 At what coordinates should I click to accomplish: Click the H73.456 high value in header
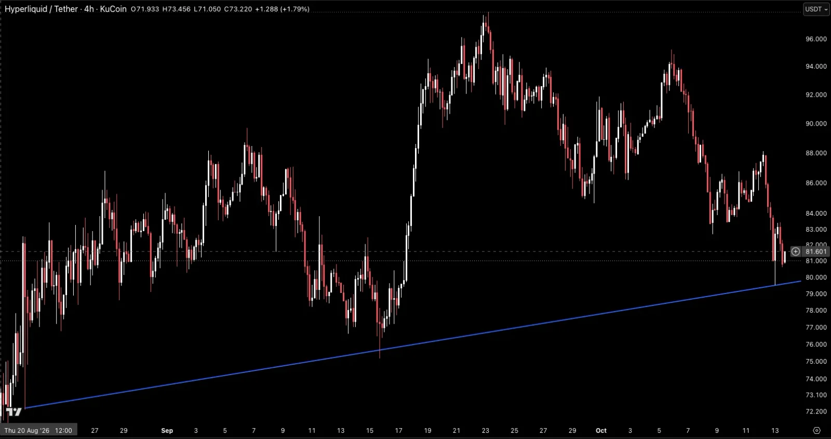point(176,9)
